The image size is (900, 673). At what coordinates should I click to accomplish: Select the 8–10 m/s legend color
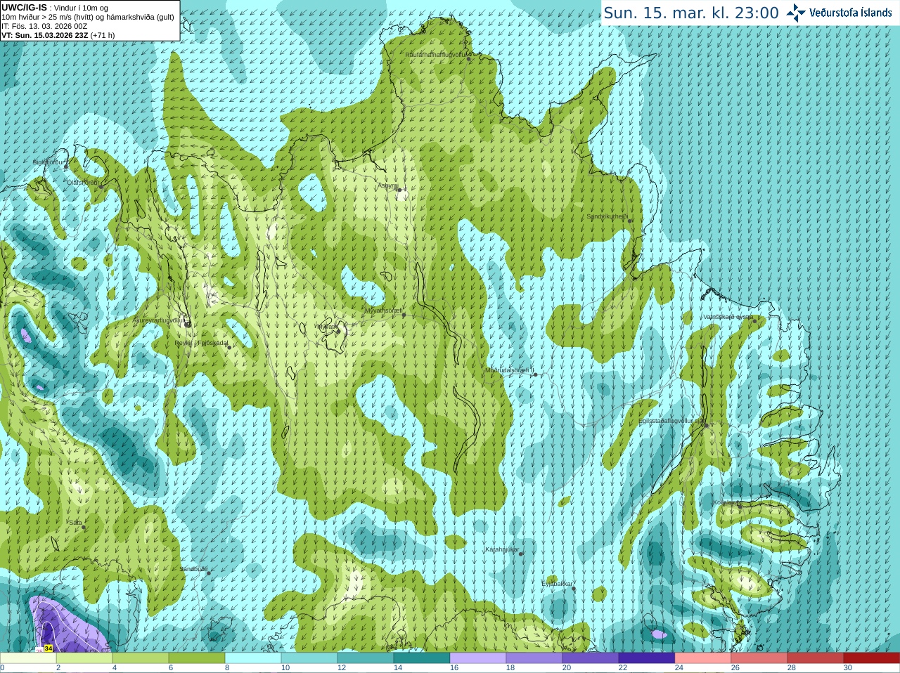(x=253, y=658)
